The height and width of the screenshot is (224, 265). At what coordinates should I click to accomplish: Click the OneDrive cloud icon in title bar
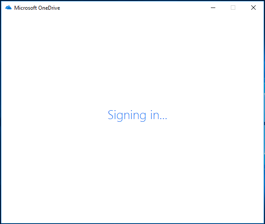pyautogui.click(x=8, y=8)
